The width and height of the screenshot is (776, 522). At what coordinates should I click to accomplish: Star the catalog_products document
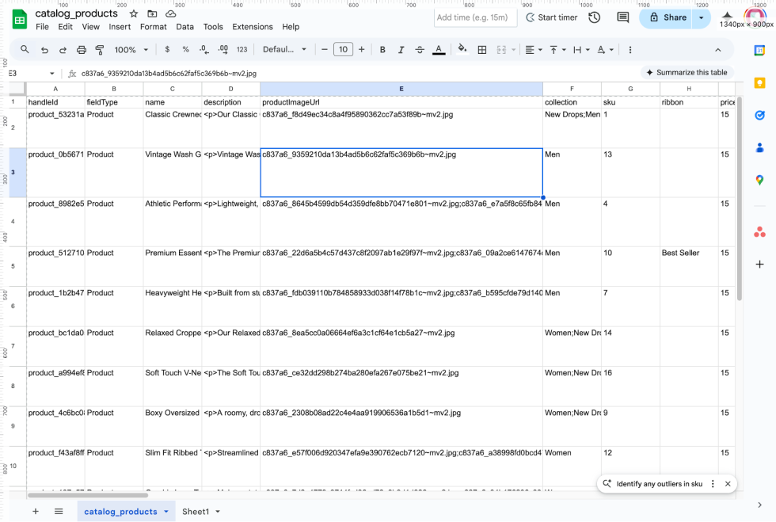click(x=133, y=13)
